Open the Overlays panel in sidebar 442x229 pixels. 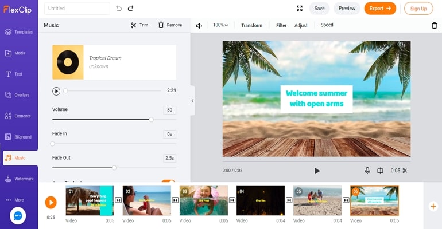(x=17, y=95)
